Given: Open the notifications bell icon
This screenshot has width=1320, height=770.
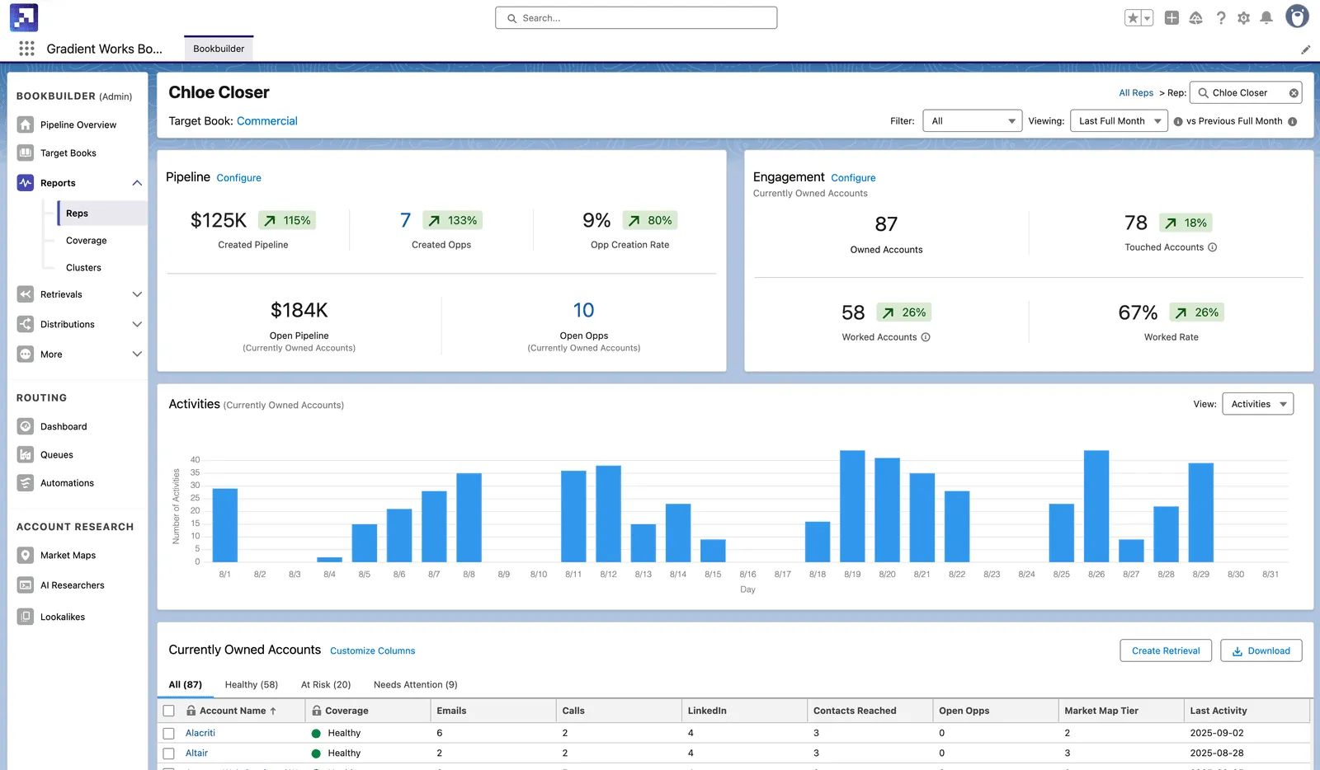Looking at the screenshot, I should (1266, 17).
